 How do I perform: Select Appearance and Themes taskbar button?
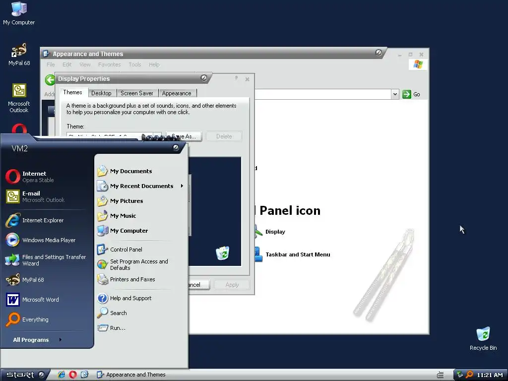click(x=131, y=375)
